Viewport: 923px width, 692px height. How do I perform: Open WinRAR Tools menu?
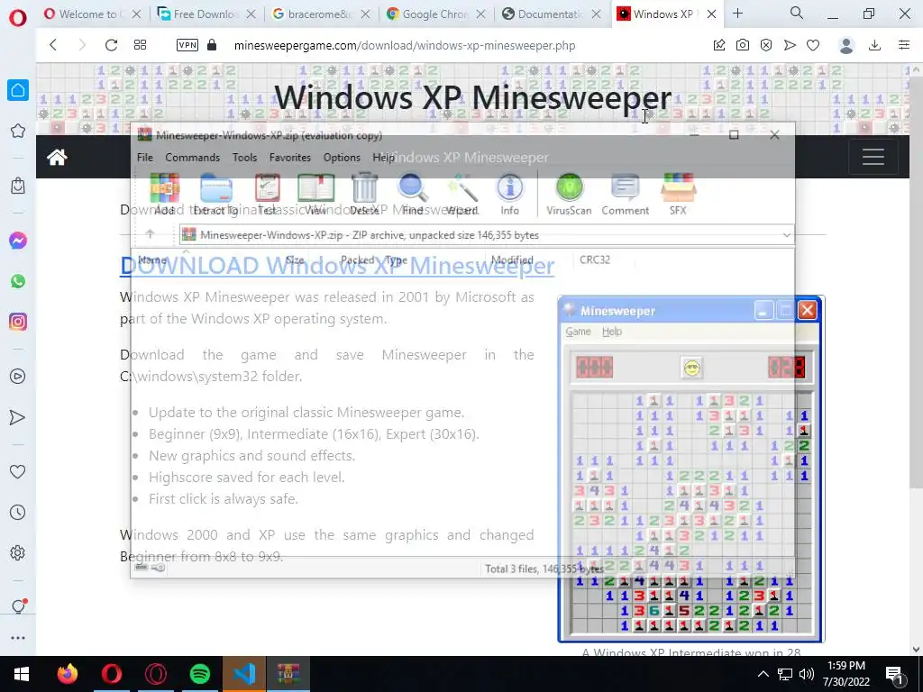point(244,157)
